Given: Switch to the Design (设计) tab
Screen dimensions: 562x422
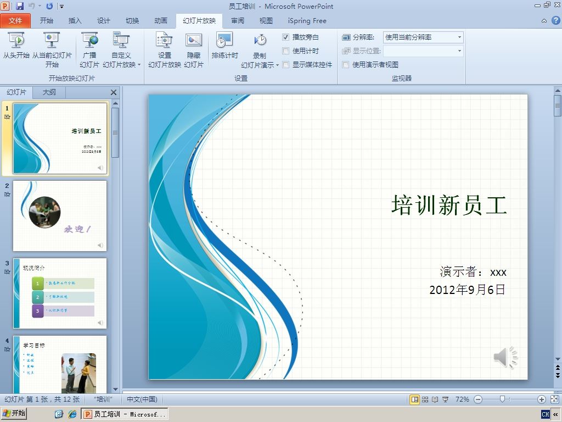Looking at the screenshot, I should click(104, 21).
